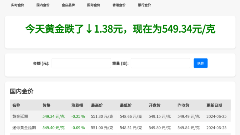Select the 香港金价 navigation tab
The width and height of the screenshot is (240, 135).
[119, 5]
